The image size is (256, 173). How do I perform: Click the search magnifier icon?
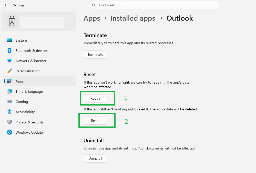94,5
